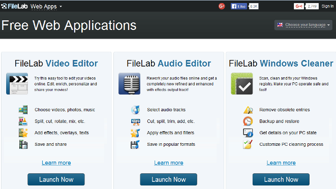Click the Video Editor description paragraph
The width and height of the screenshot is (336, 189).
[x=66, y=84]
